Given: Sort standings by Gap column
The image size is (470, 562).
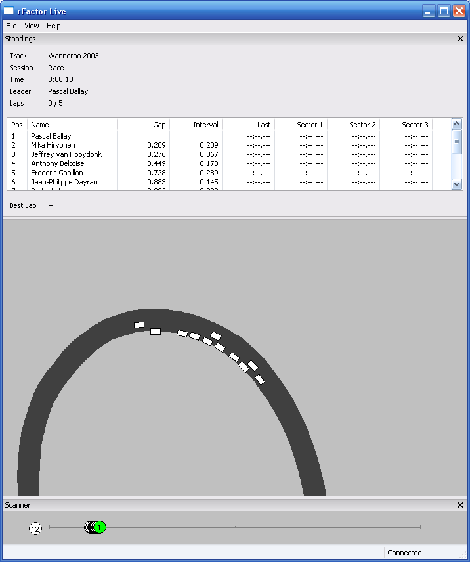Looking at the screenshot, I should point(143,125).
